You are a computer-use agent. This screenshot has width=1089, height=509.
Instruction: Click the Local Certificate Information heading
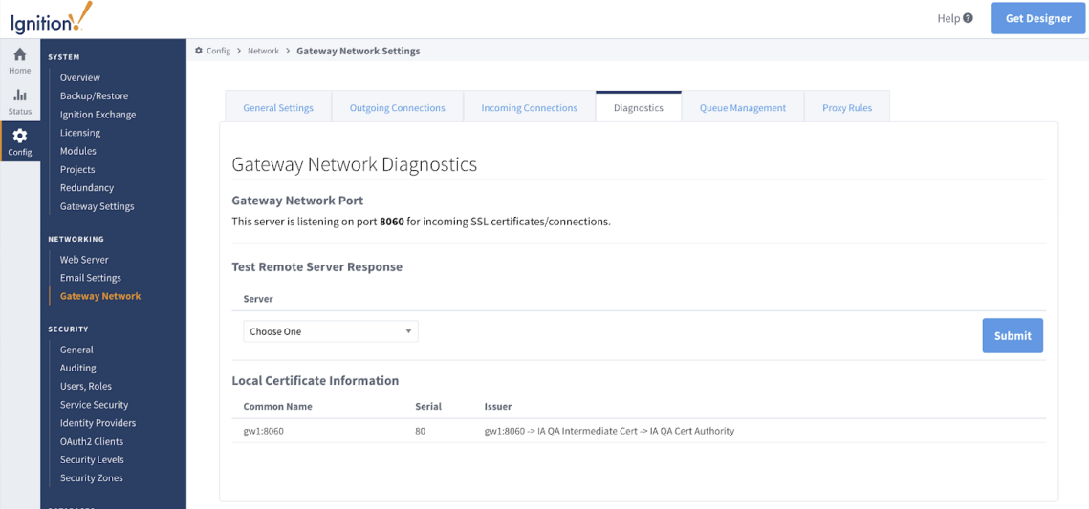(315, 381)
